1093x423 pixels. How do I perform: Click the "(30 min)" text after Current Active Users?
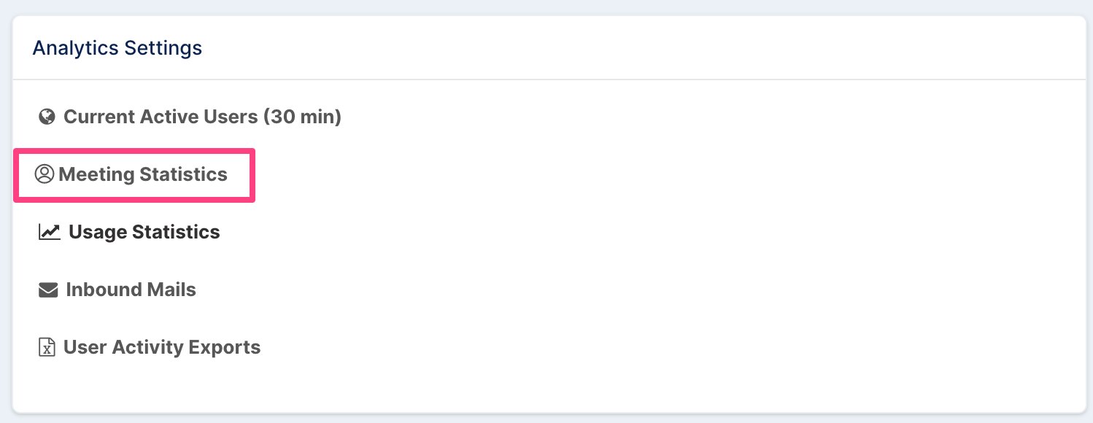click(303, 117)
